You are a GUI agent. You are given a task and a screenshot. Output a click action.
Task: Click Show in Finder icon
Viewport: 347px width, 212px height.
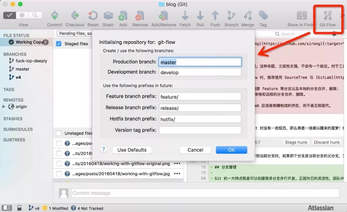coord(302,16)
